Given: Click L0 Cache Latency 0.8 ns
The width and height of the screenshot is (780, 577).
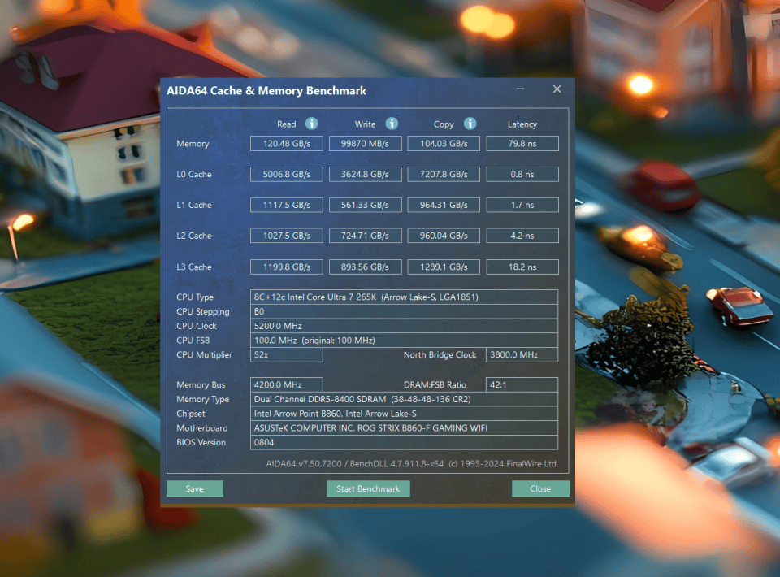Looking at the screenshot, I should [522, 174].
